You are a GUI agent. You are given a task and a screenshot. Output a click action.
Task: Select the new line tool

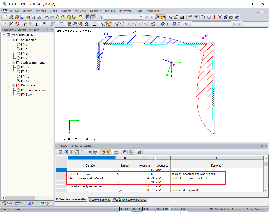point(11,24)
